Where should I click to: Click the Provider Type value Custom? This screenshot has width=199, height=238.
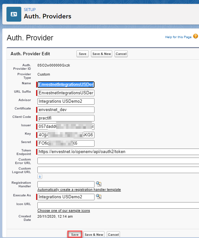pos(44,74)
